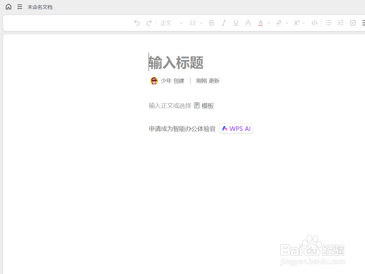
Task: Open the 模板 template link
Action: point(208,106)
